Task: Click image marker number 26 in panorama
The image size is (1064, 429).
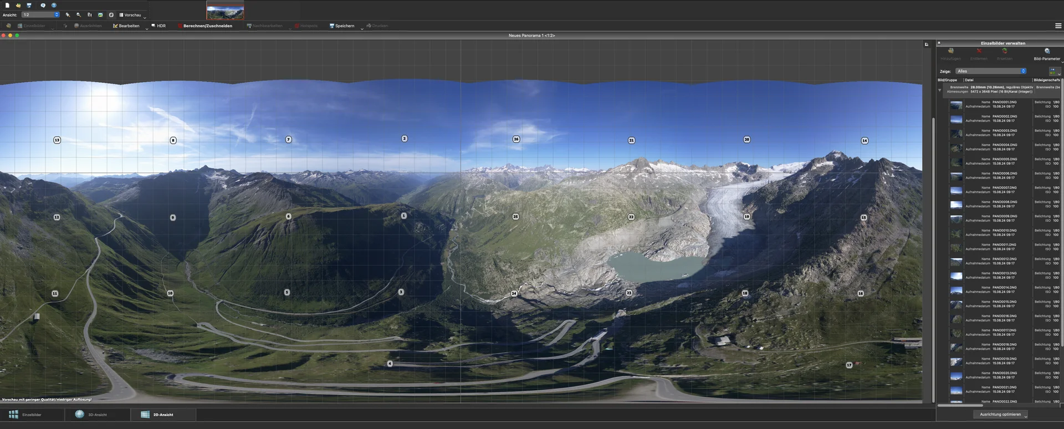Action: (x=516, y=139)
